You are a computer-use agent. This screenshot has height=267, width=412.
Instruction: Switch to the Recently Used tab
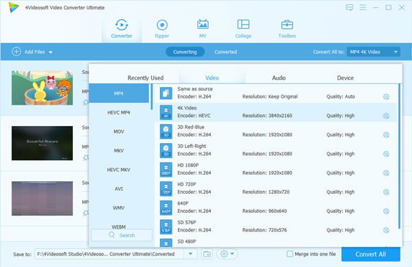tap(146, 78)
